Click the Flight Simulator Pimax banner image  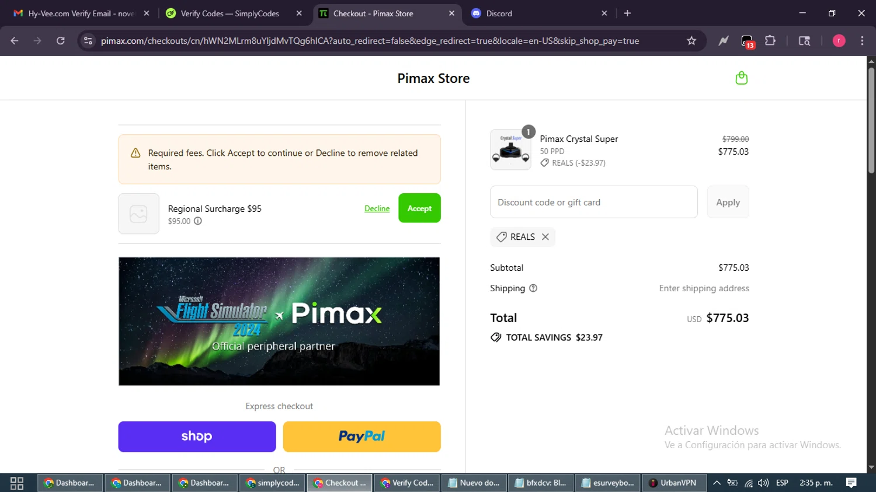279,321
